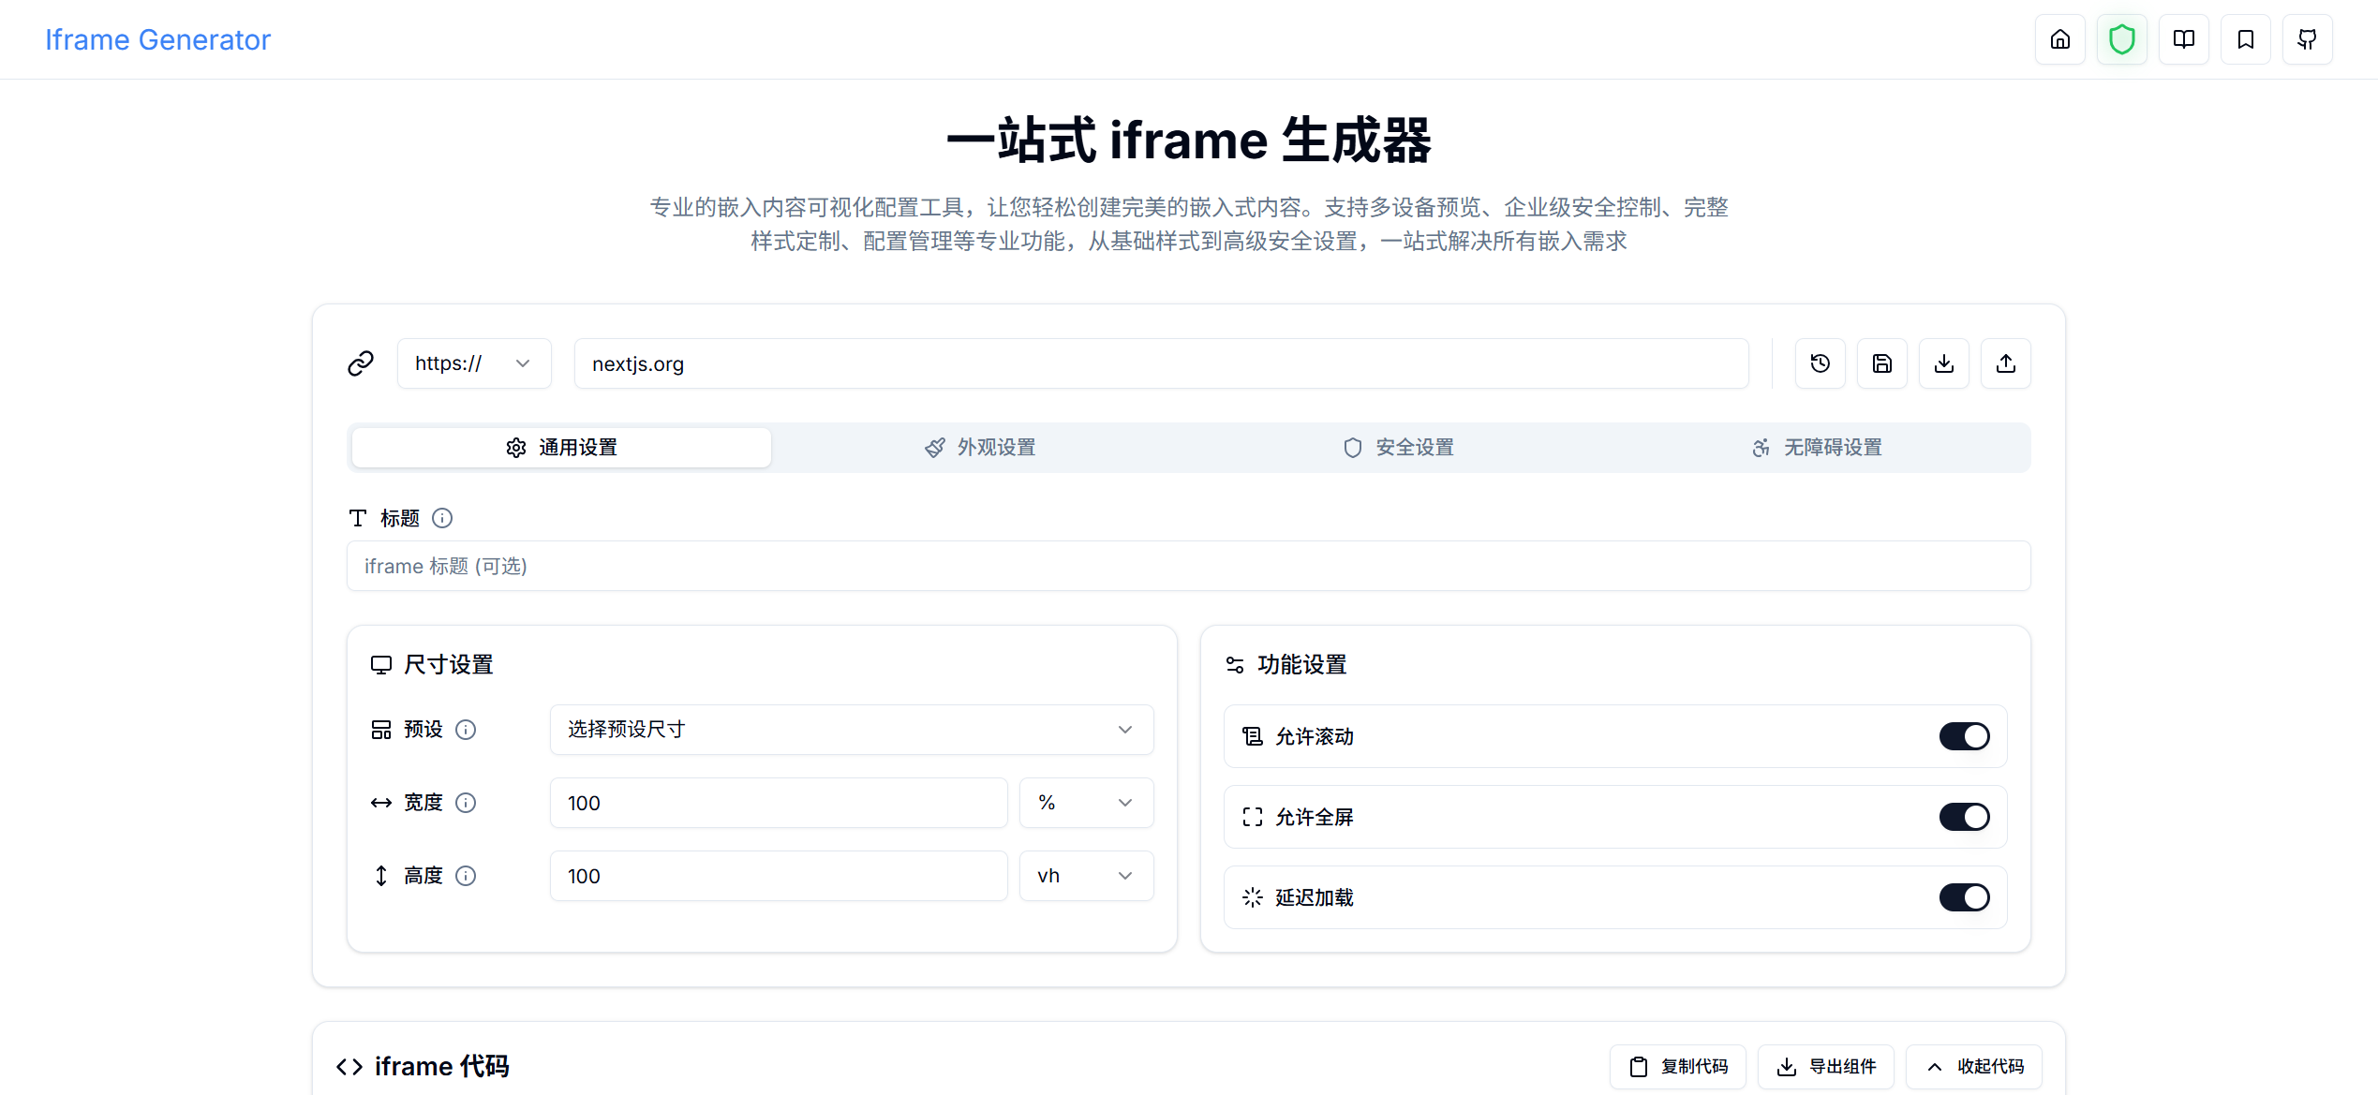Click the T text icon beside 标题
This screenshot has width=2378, height=1095.
click(358, 518)
